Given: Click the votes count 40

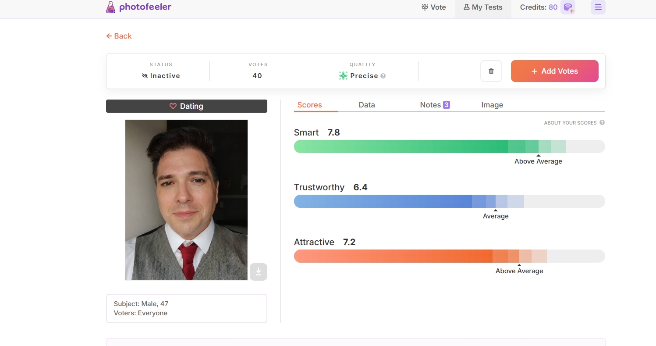Looking at the screenshot, I should 257,76.
